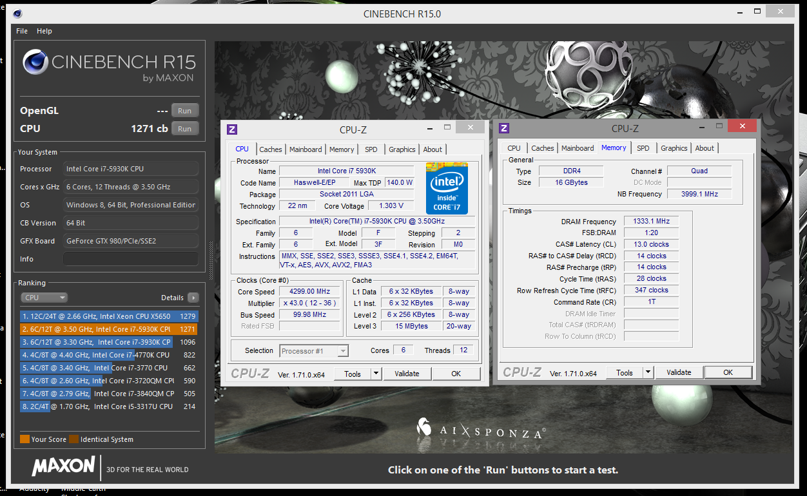The width and height of the screenshot is (807, 496).
Task: Click the Cinebench application icon in the title bar
Action: pos(17,13)
